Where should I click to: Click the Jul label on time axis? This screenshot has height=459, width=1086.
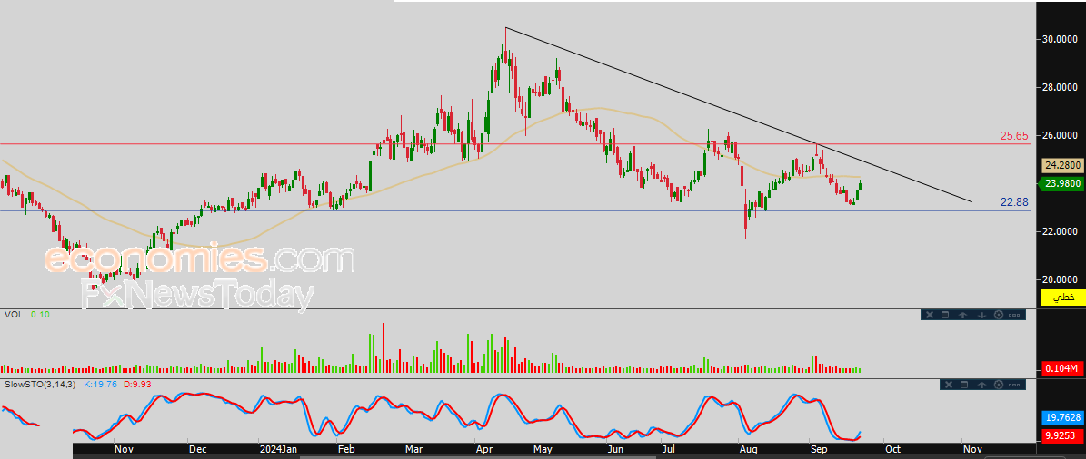coord(668,449)
